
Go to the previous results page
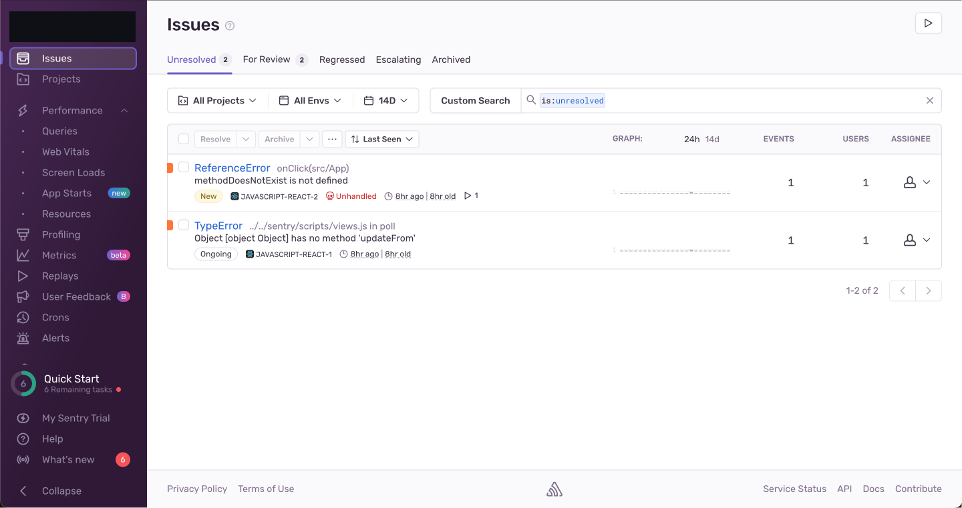[x=903, y=290]
